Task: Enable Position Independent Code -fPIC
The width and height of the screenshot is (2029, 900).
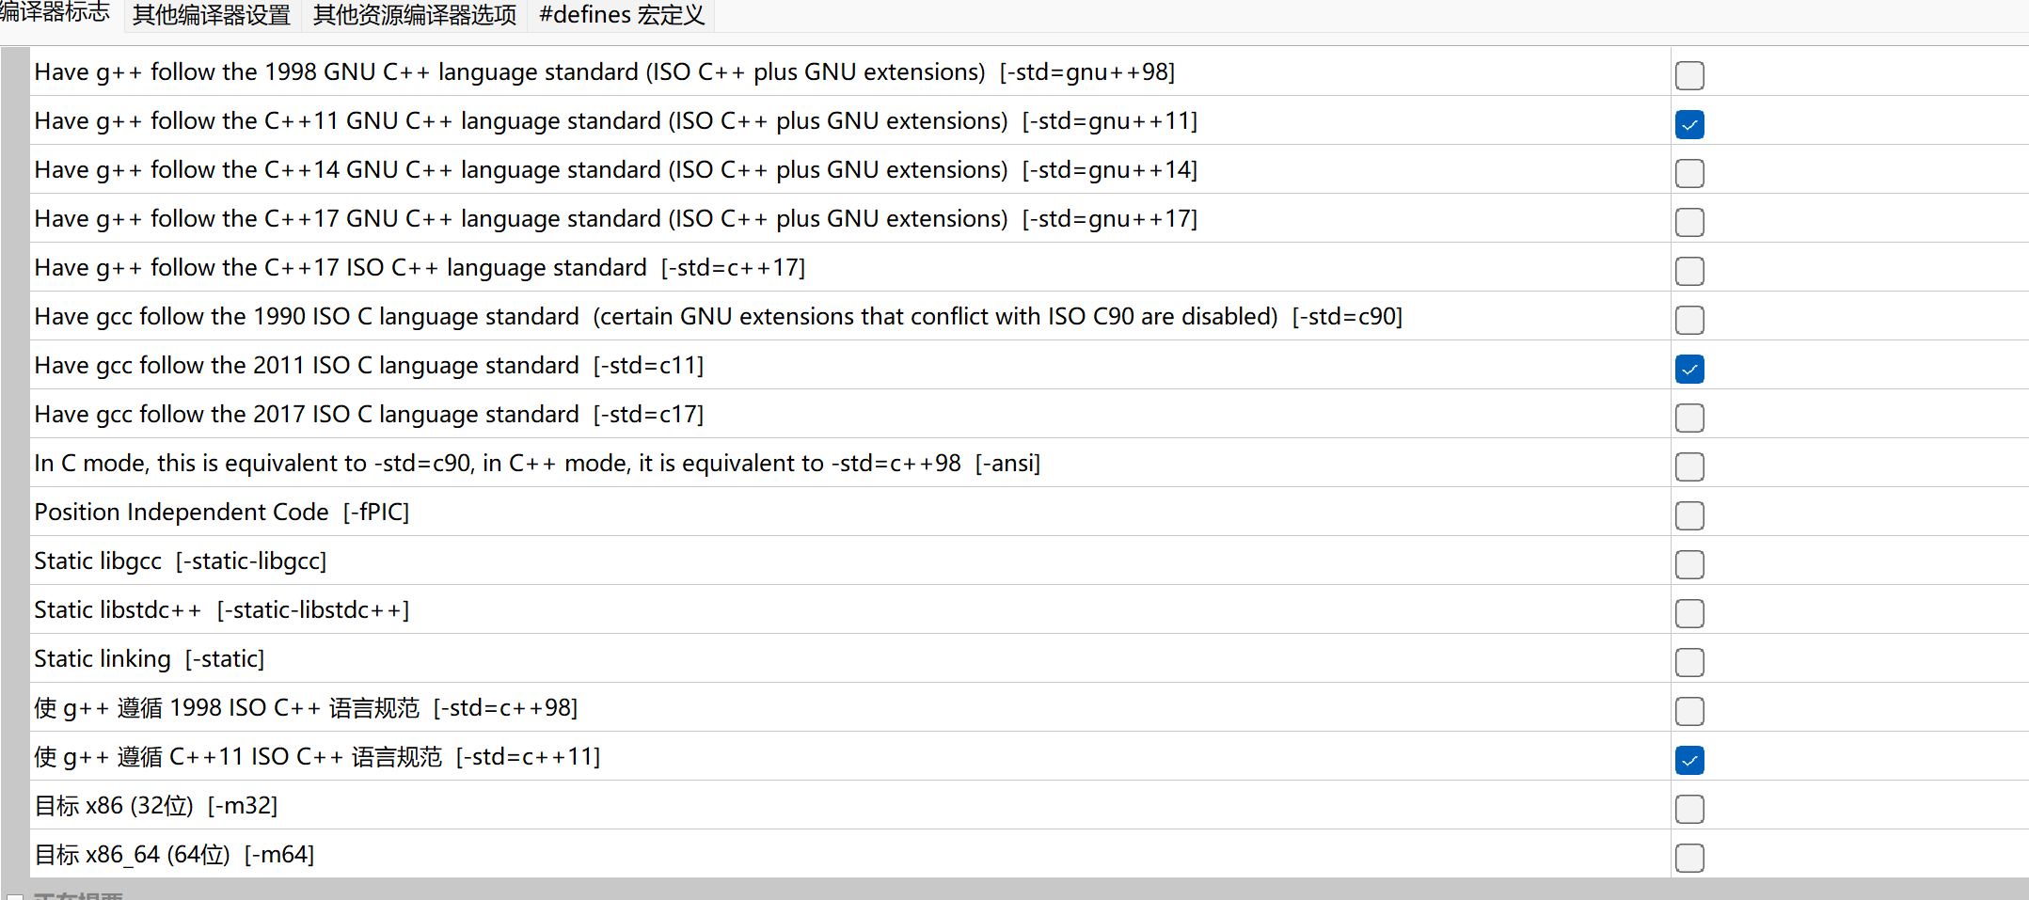Action: coord(1689,515)
